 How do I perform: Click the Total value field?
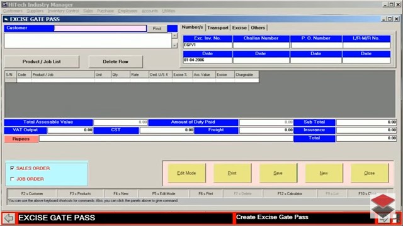(x=366, y=138)
